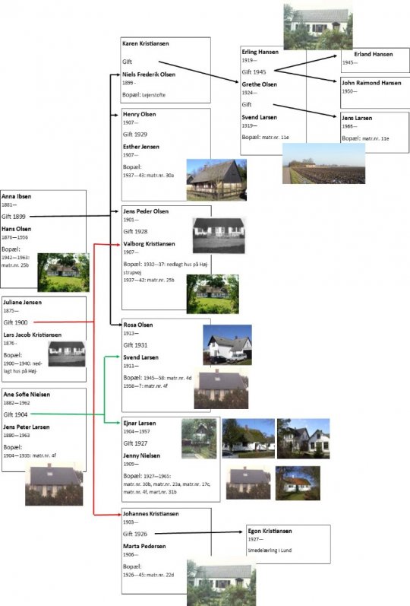The image size is (410, 606).
Task: Click the house photo above Erling Hansen
Action: 318,27
